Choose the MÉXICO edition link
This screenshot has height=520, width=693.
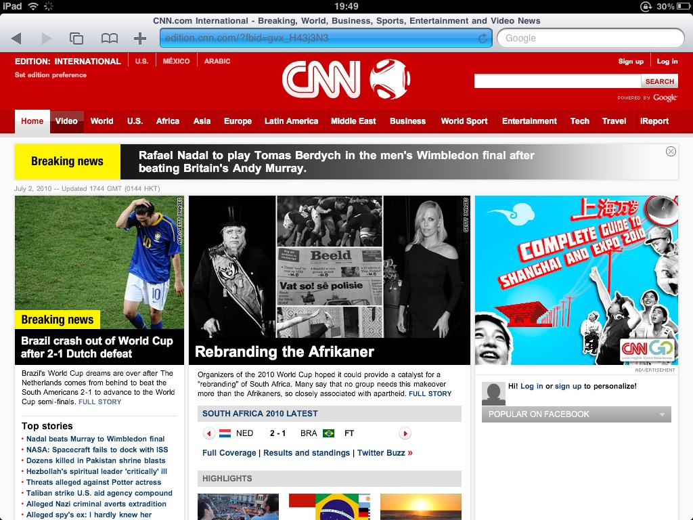pos(176,61)
